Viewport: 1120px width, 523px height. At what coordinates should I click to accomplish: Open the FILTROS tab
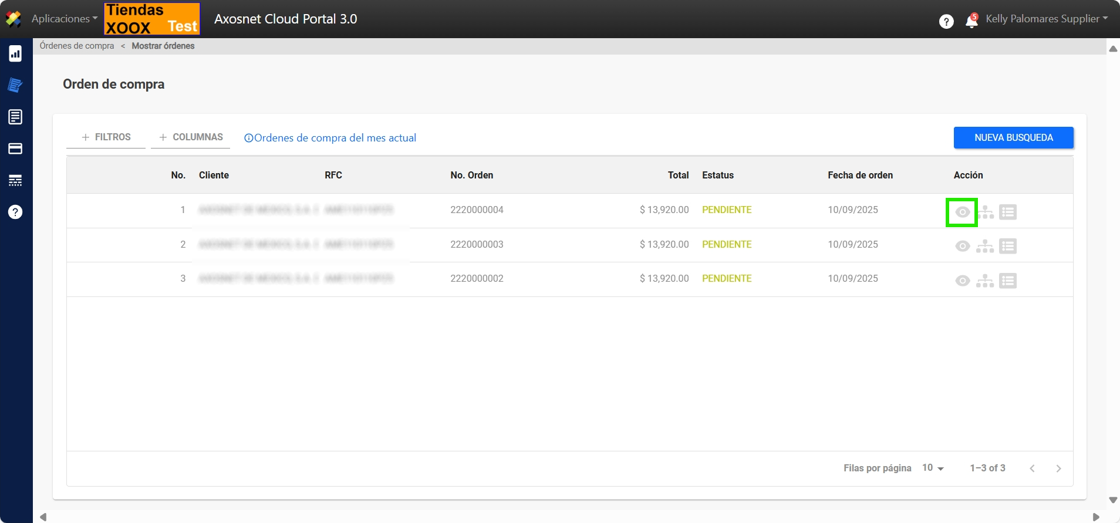coord(106,137)
